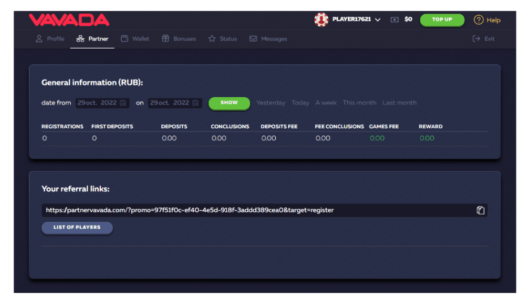The height and width of the screenshot is (302, 530).
Task: Click the Exit logout arrow icon
Action: [x=476, y=39]
